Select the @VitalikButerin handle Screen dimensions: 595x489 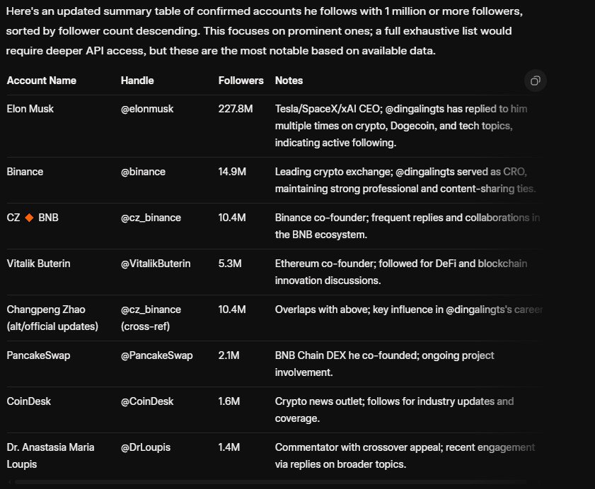coord(155,263)
